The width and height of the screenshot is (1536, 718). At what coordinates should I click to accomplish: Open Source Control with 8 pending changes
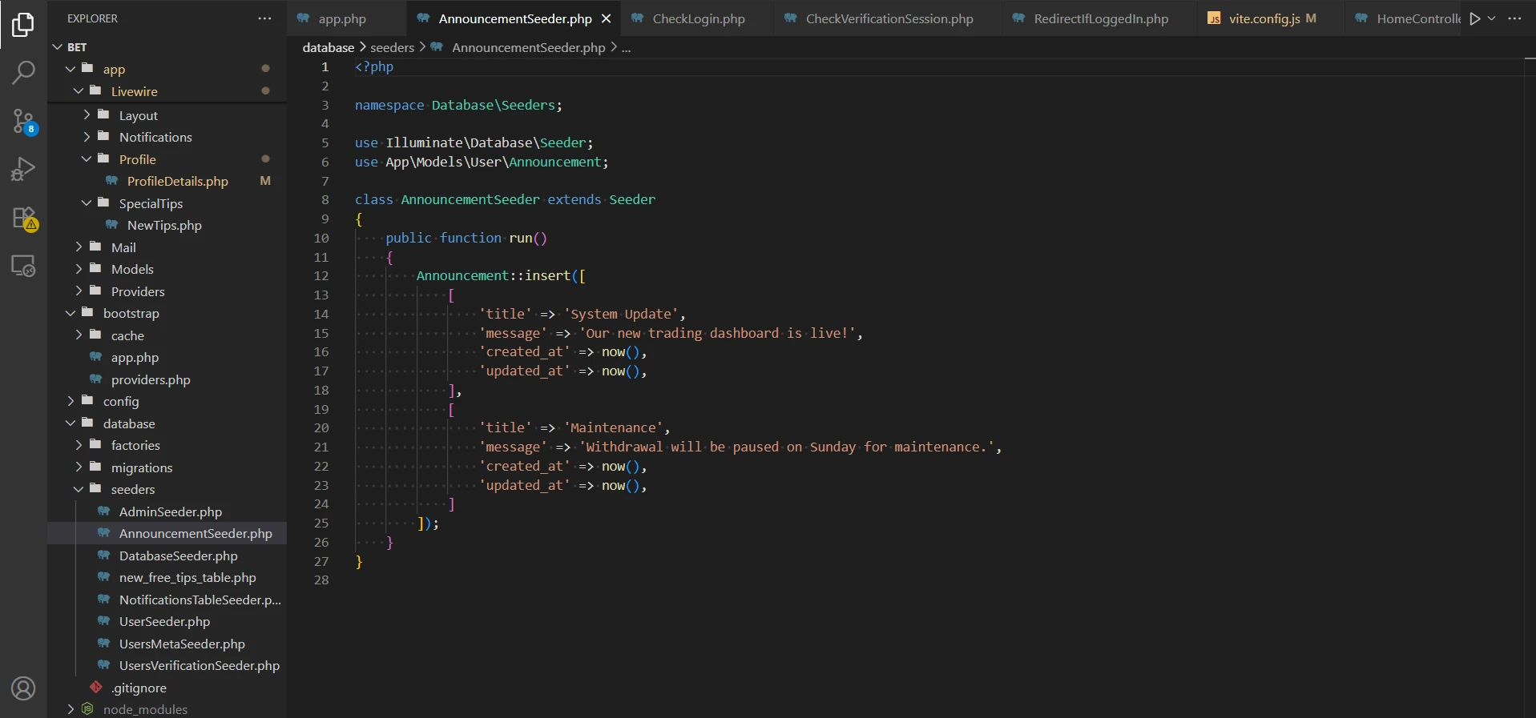(23, 122)
